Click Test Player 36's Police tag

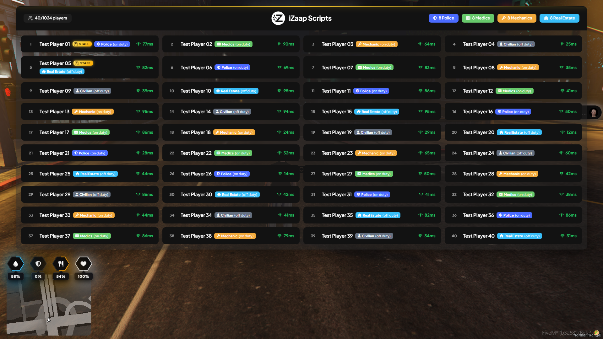pyautogui.click(x=514, y=215)
